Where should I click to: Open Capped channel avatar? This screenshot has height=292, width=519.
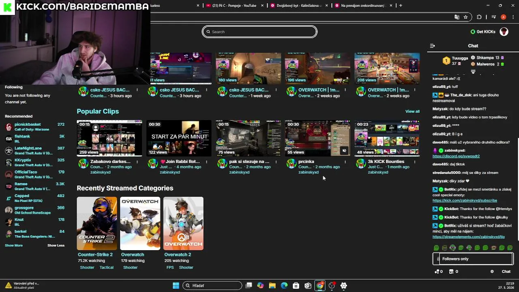(x=9, y=198)
